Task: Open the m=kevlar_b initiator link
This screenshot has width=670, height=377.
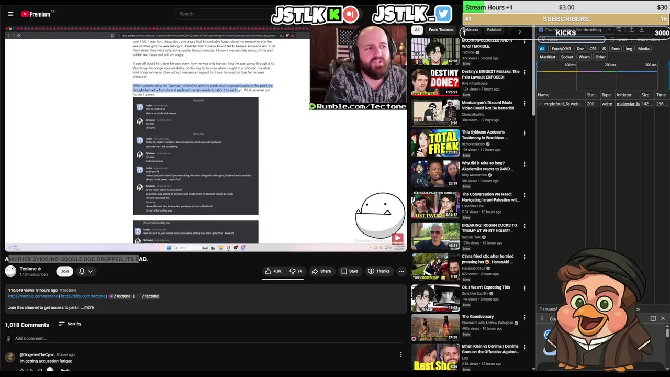Action: [628, 104]
